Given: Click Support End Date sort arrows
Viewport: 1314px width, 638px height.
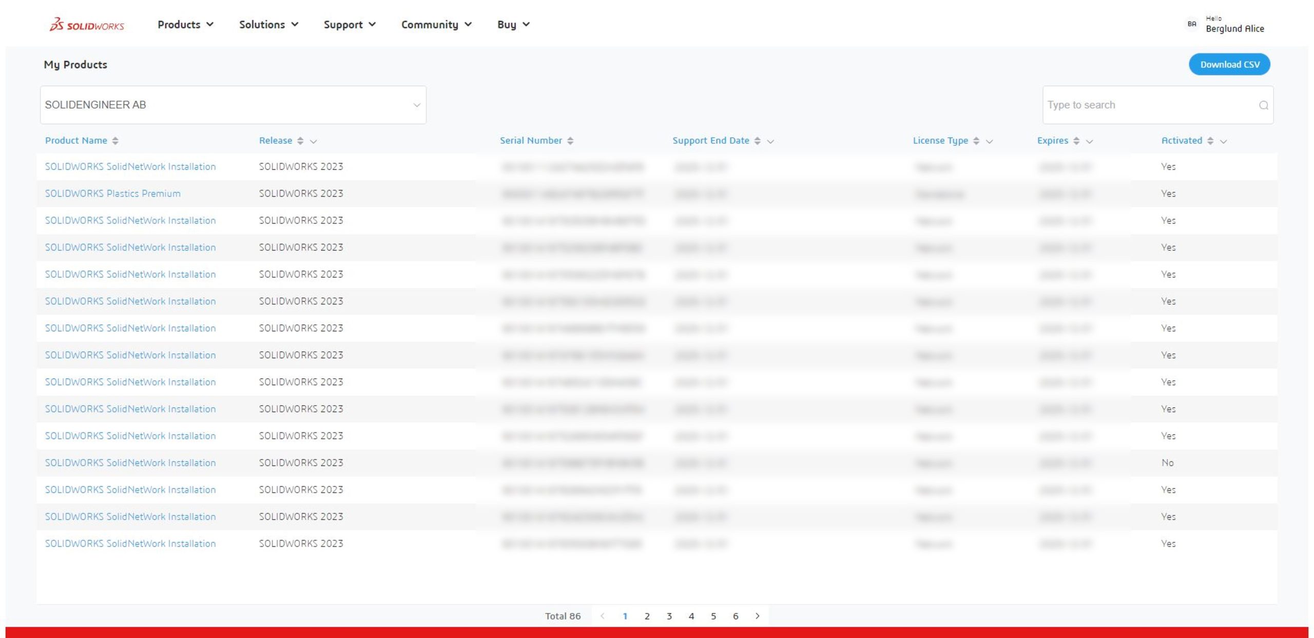Looking at the screenshot, I should pyautogui.click(x=757, y=141).
